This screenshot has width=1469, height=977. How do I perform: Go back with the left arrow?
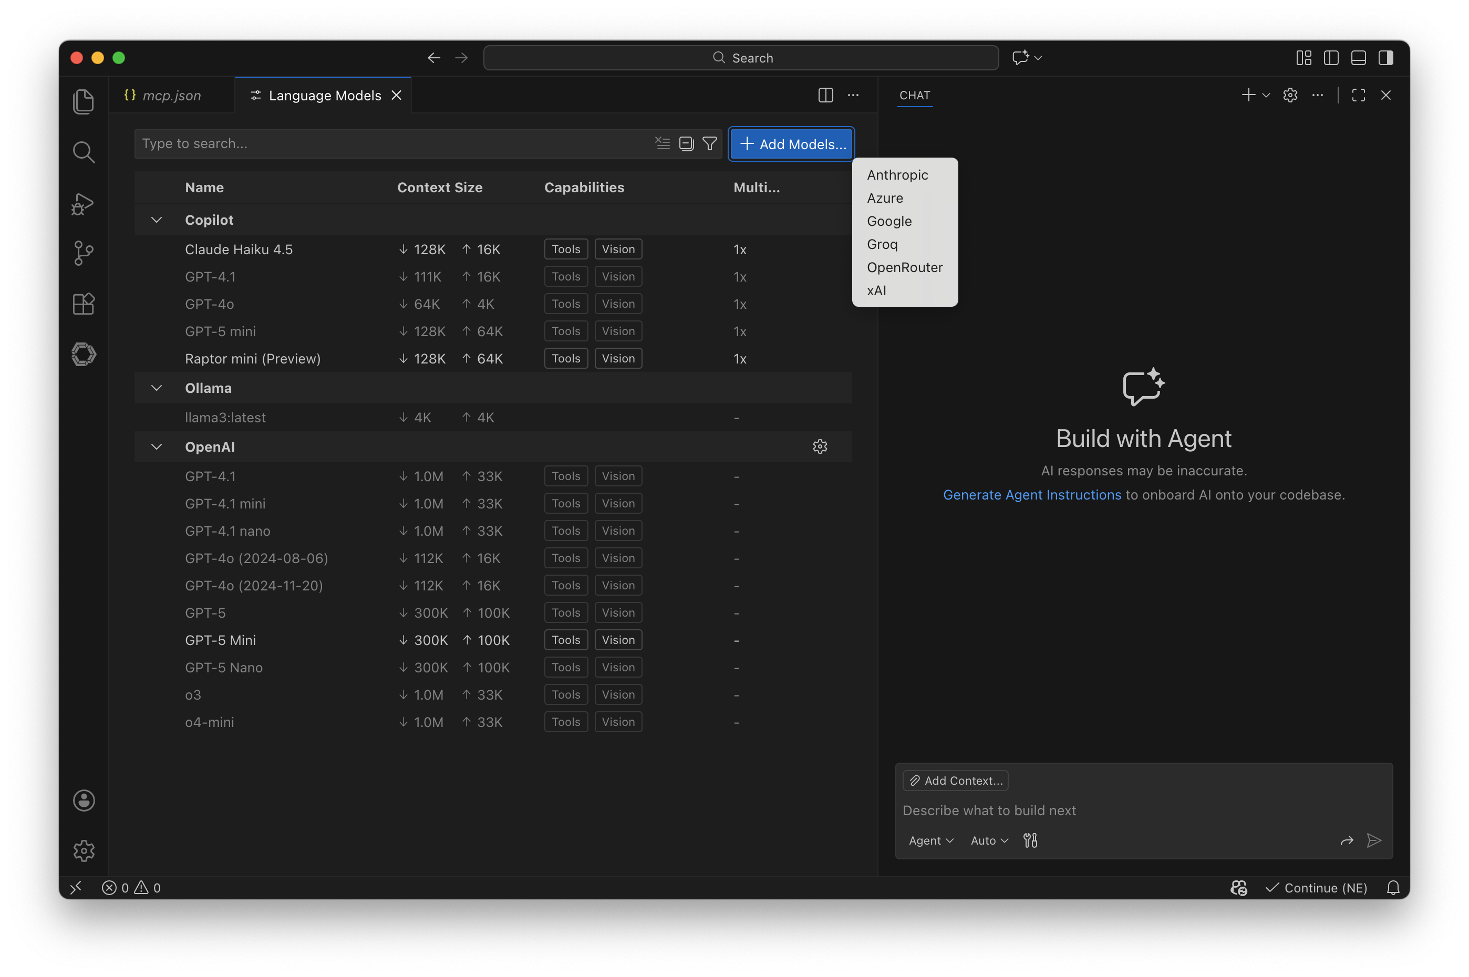(x=434, y=58)
